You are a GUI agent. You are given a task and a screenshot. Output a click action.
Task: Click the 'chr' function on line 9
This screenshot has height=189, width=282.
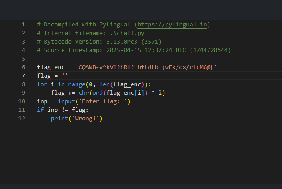[x=84, y=93]
